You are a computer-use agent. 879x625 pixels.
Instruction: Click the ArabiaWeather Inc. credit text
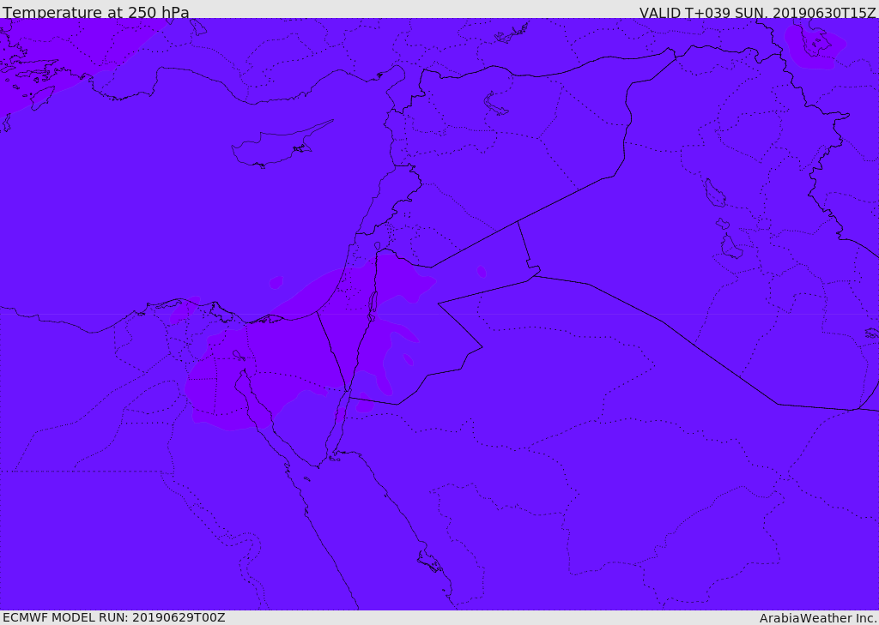click(818, 618)
